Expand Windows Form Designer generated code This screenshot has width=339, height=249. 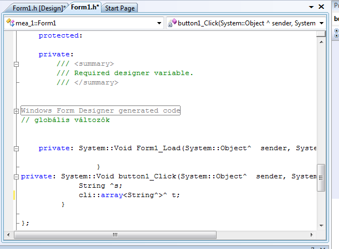coord(16,111)
